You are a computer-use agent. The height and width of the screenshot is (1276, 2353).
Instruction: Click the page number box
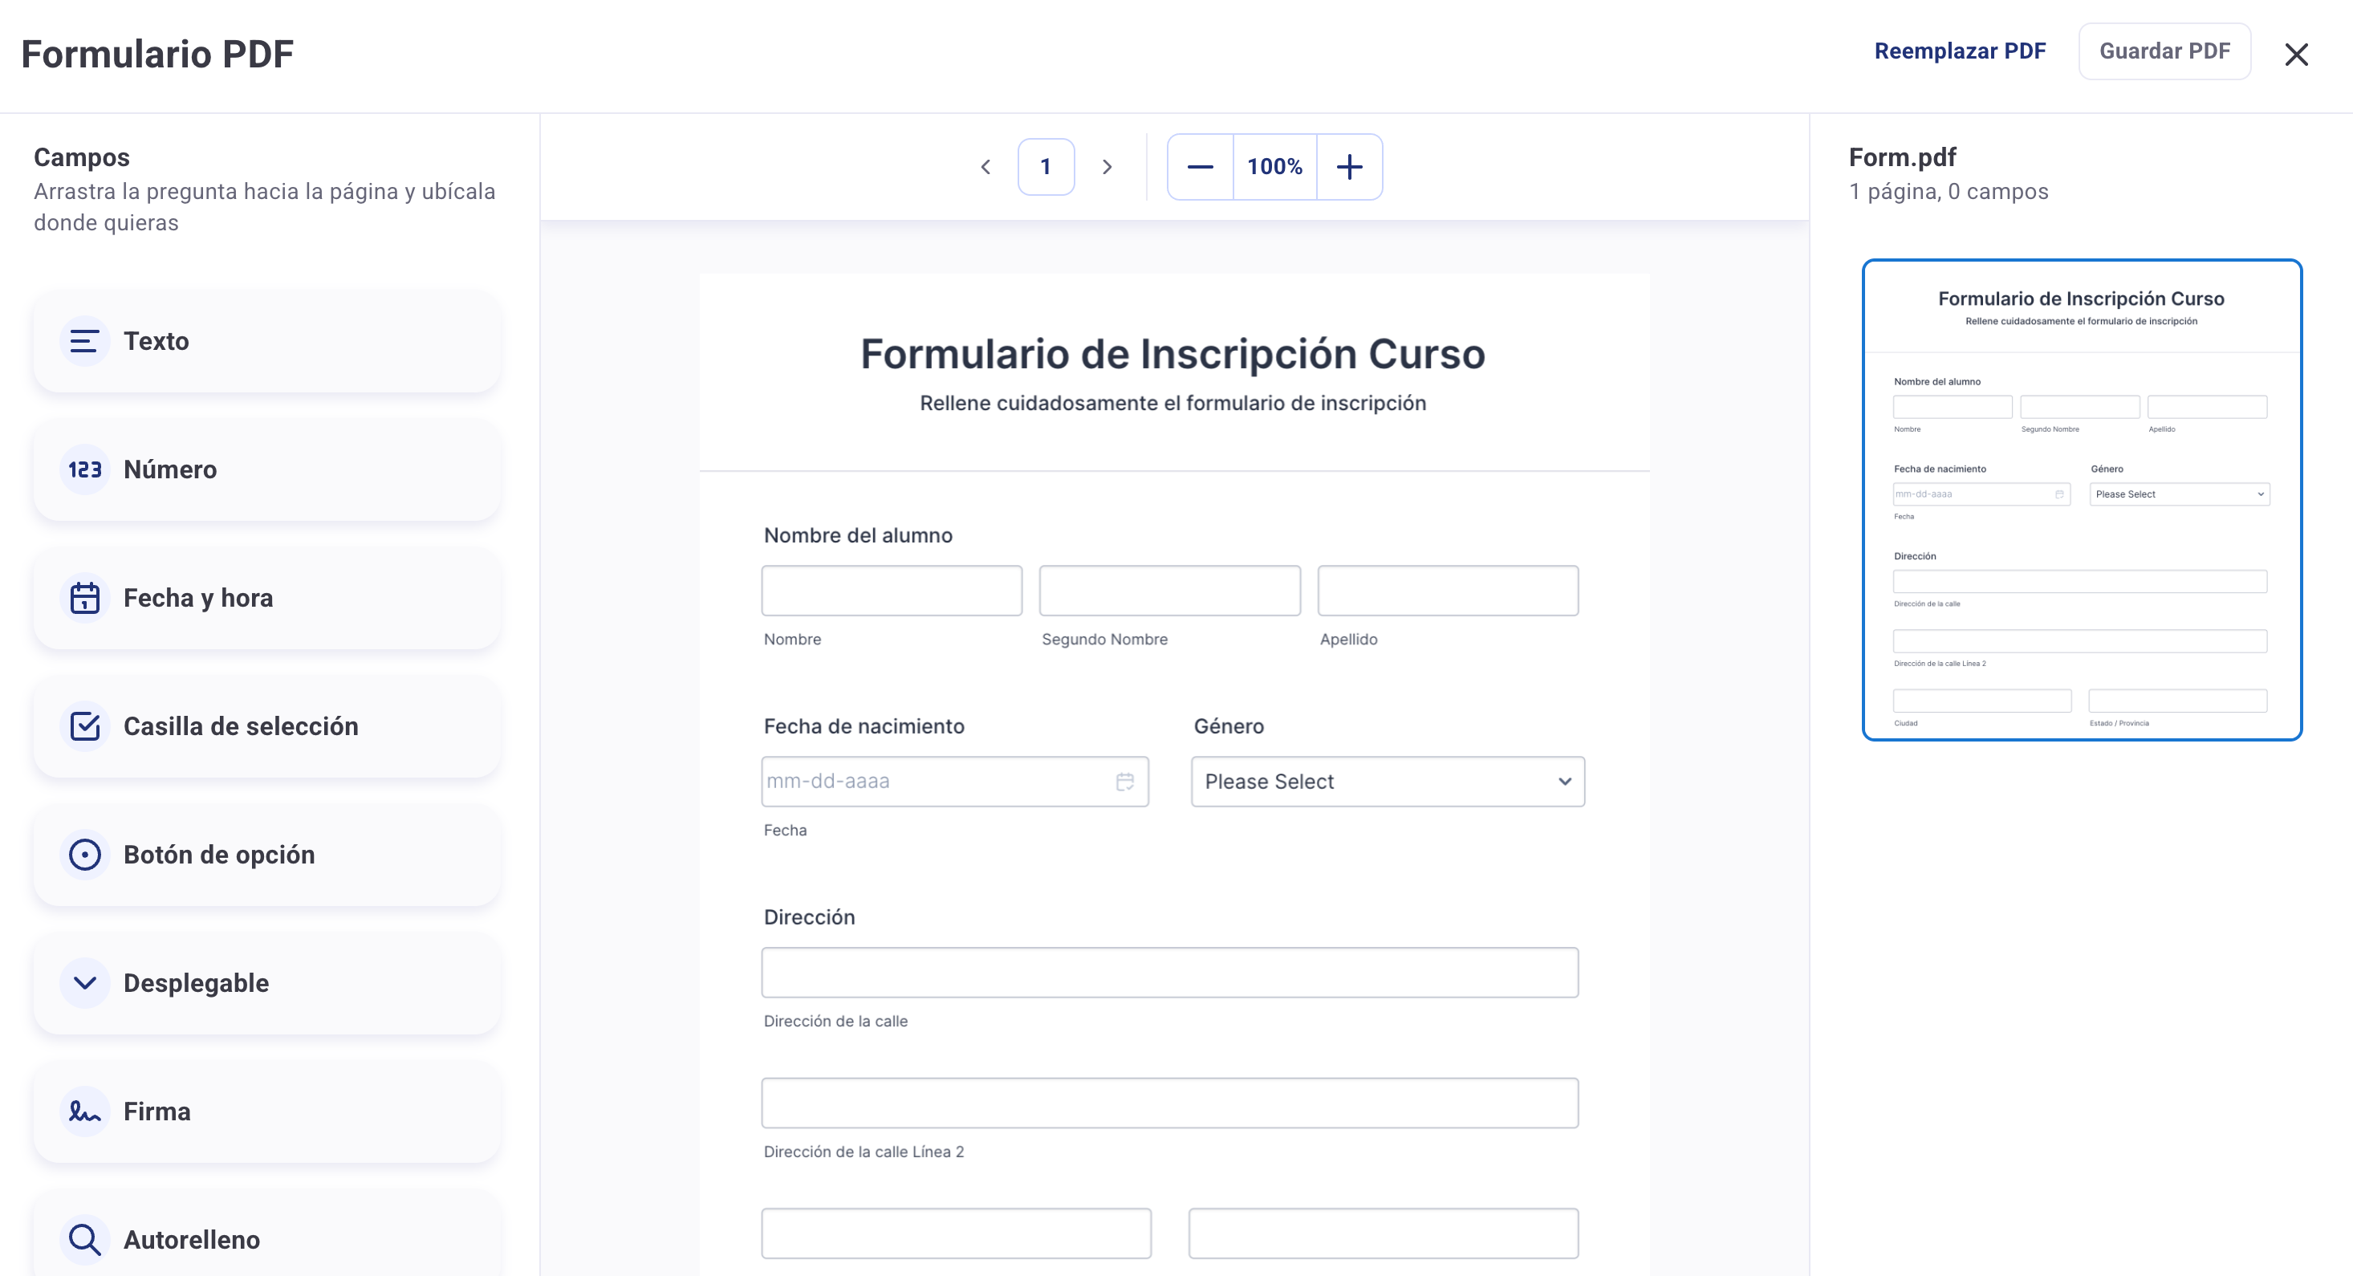1046,167
